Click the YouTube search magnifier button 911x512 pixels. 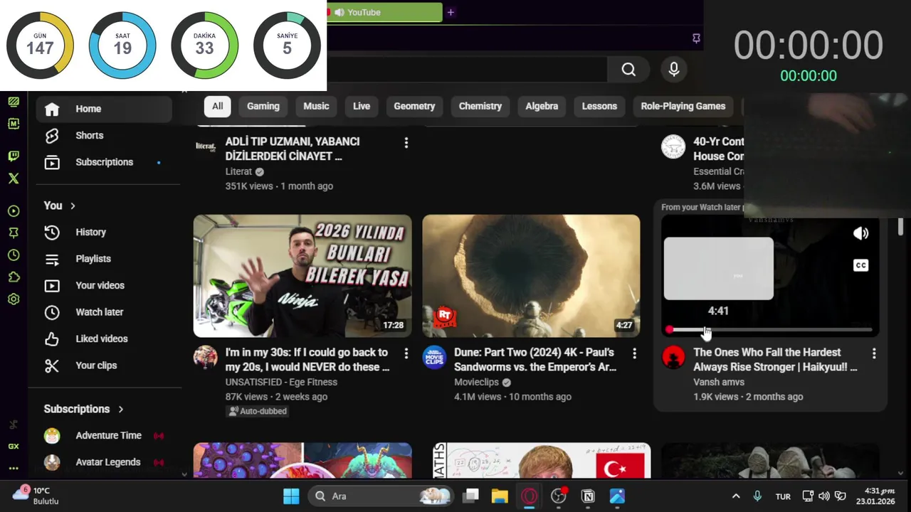coord(628,69)
